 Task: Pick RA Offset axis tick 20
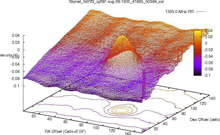34,116
